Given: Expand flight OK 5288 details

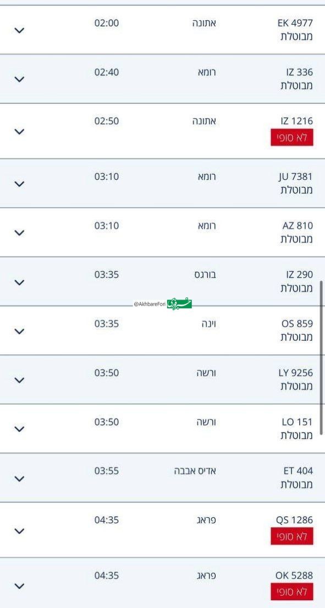Looking at the screenshot, I should 19,586.
